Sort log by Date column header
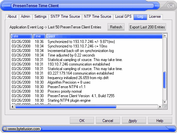The image size is (177, 133). pos(22,36)
